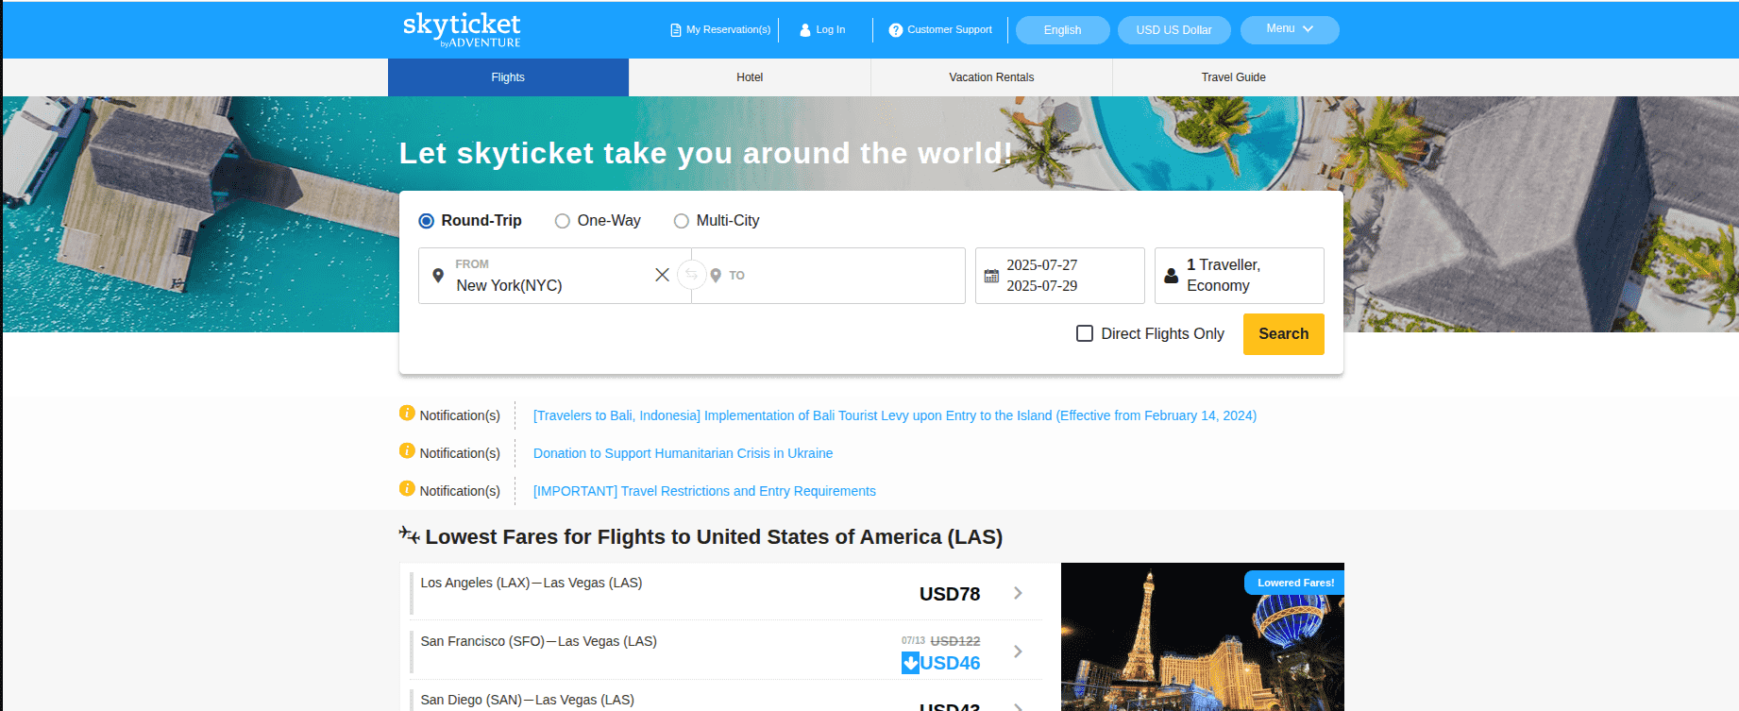This screenshot has width=1739, height=711.
Task: Click the traveller person icon
Action: 1171,276
